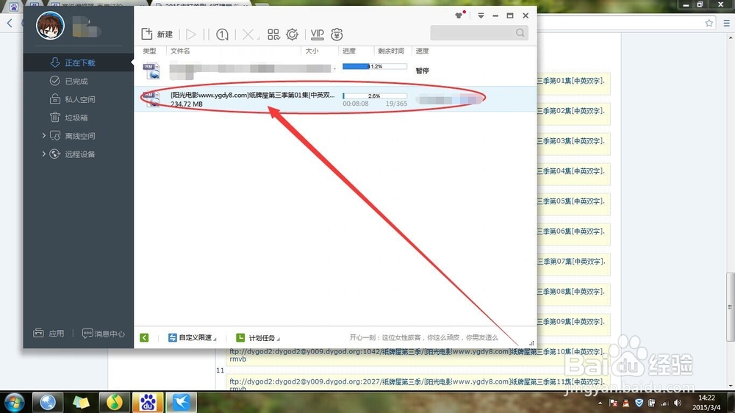Viewport: 735px width, 413px height.
Task: Open the globe browser taskbar icon
Action: click(x=47, y=402)
